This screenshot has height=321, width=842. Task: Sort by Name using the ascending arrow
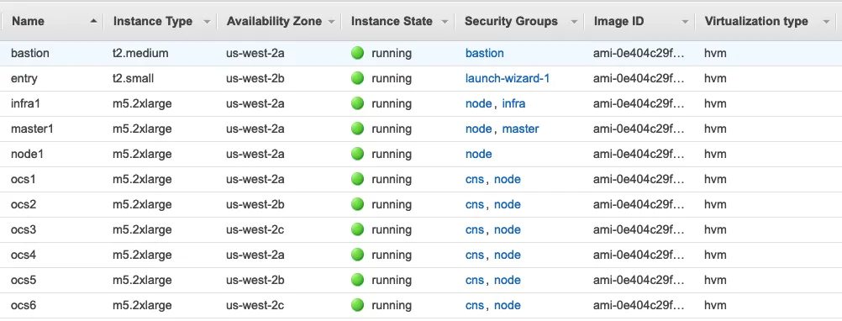coord(94,22)
